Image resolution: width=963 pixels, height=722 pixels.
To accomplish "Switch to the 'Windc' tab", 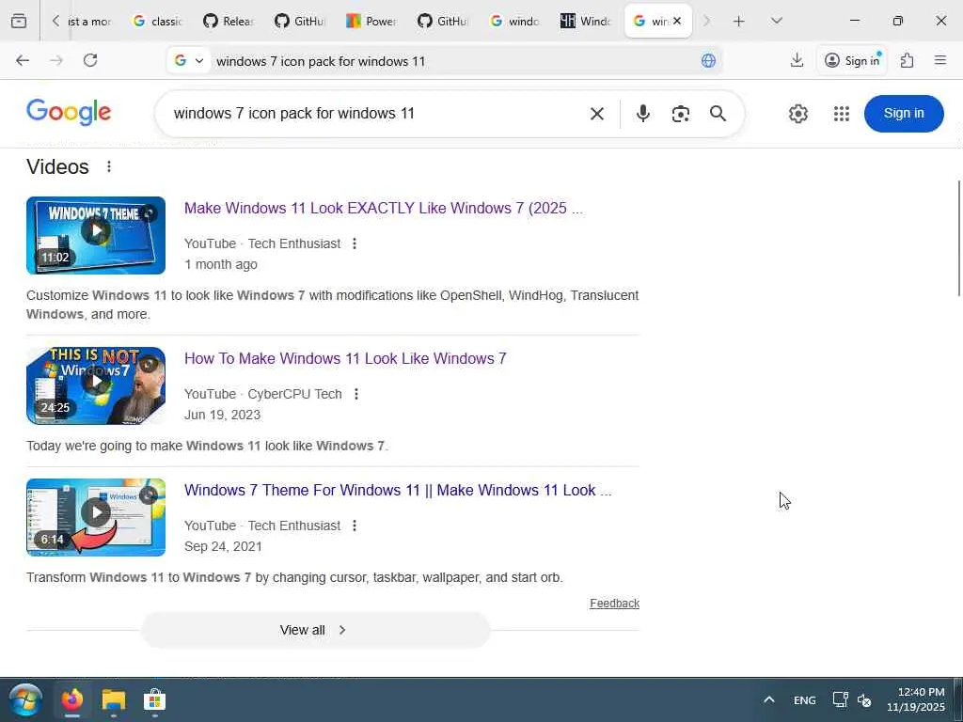I will (x=586, y=21).
